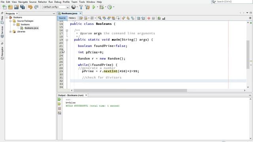The width and height of the screenshot is (253, 142).
Task: Select the Booleans.java editor tab
Action: click(x=69, y=13)
